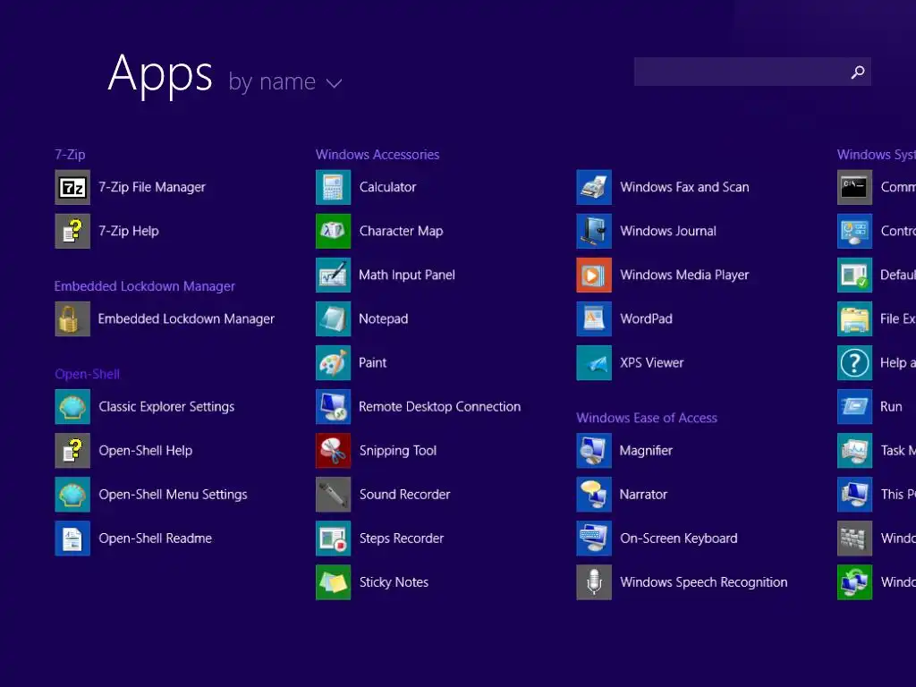Viewport: 916px width, 687px height.
Task: Select the 'Windows Media Player' label
Action: click(684, 275)
